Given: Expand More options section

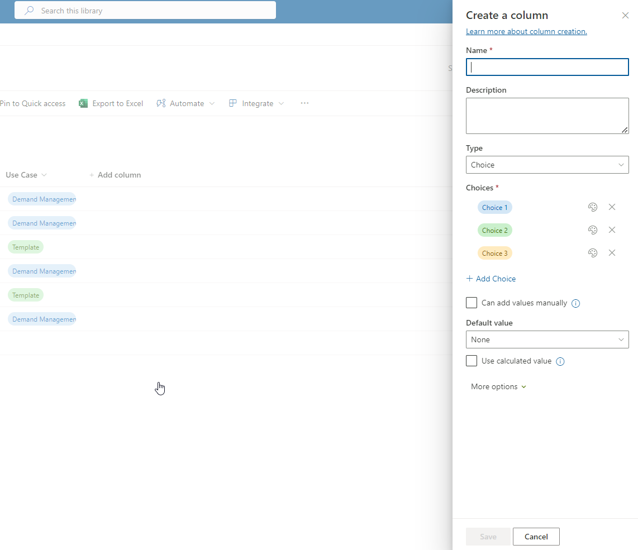Looking at the screenshot, I should click(x=498, y=386).
